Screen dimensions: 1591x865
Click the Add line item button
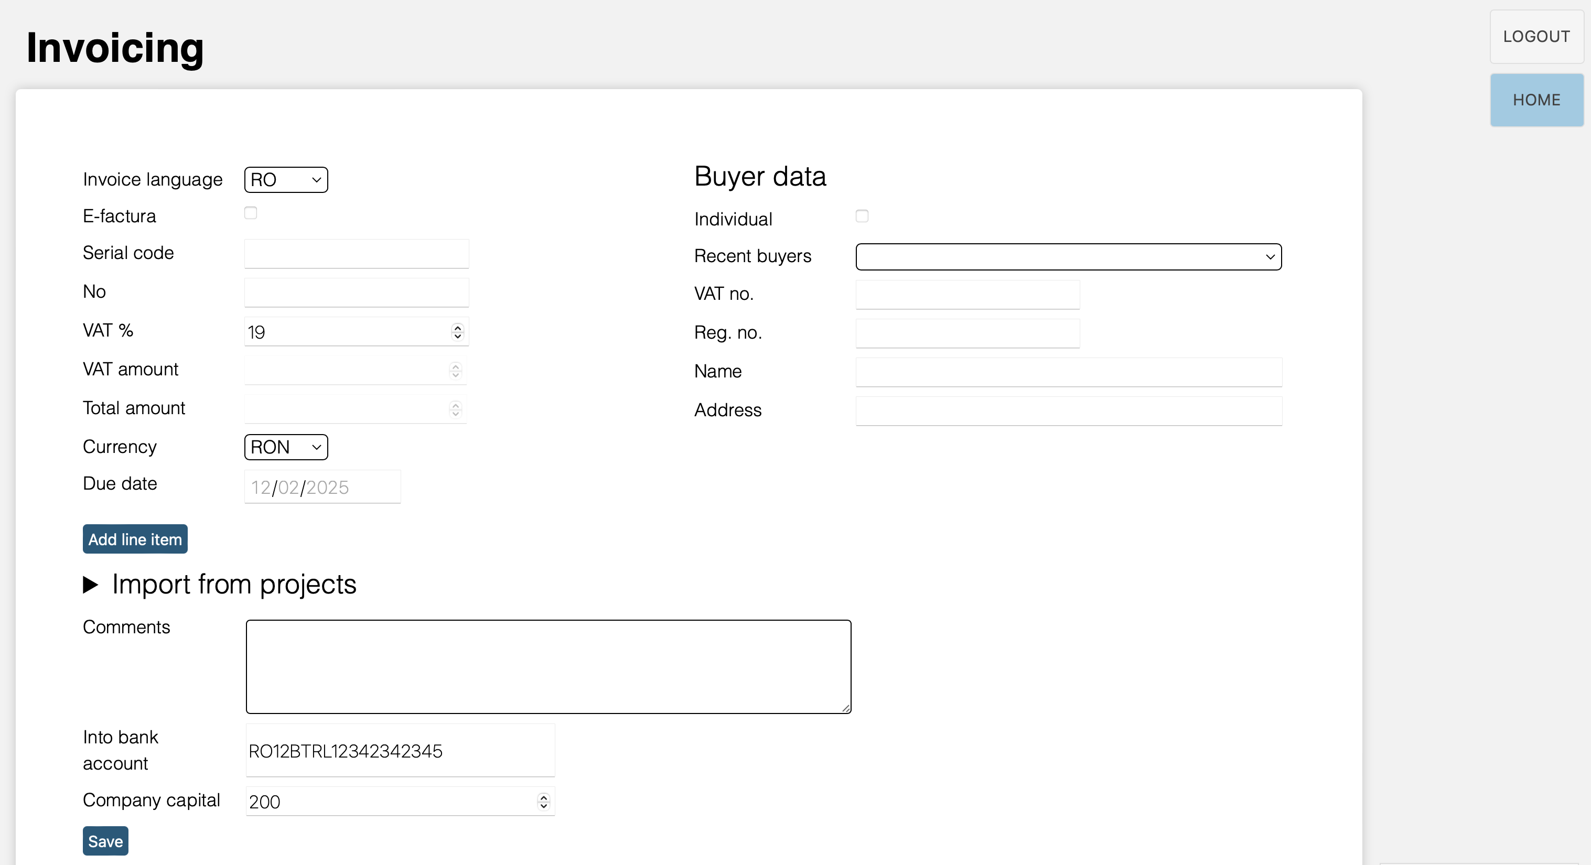(x=135, y=539)
